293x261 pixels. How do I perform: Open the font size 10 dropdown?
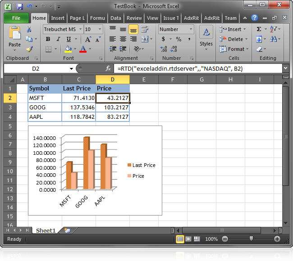pos(100,29)
